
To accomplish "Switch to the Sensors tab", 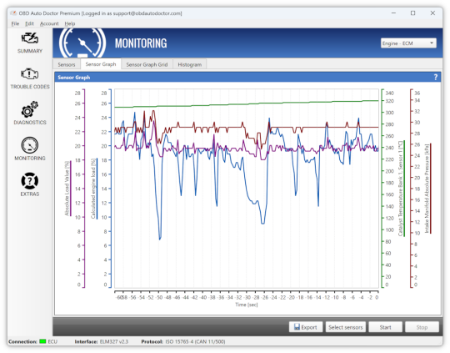I will pyautogui.click(x=67, y=64).
